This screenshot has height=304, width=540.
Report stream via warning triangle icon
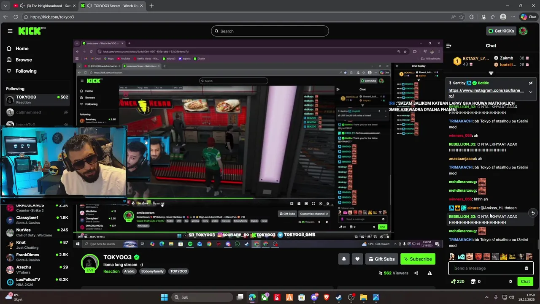[x=429, y=273]
